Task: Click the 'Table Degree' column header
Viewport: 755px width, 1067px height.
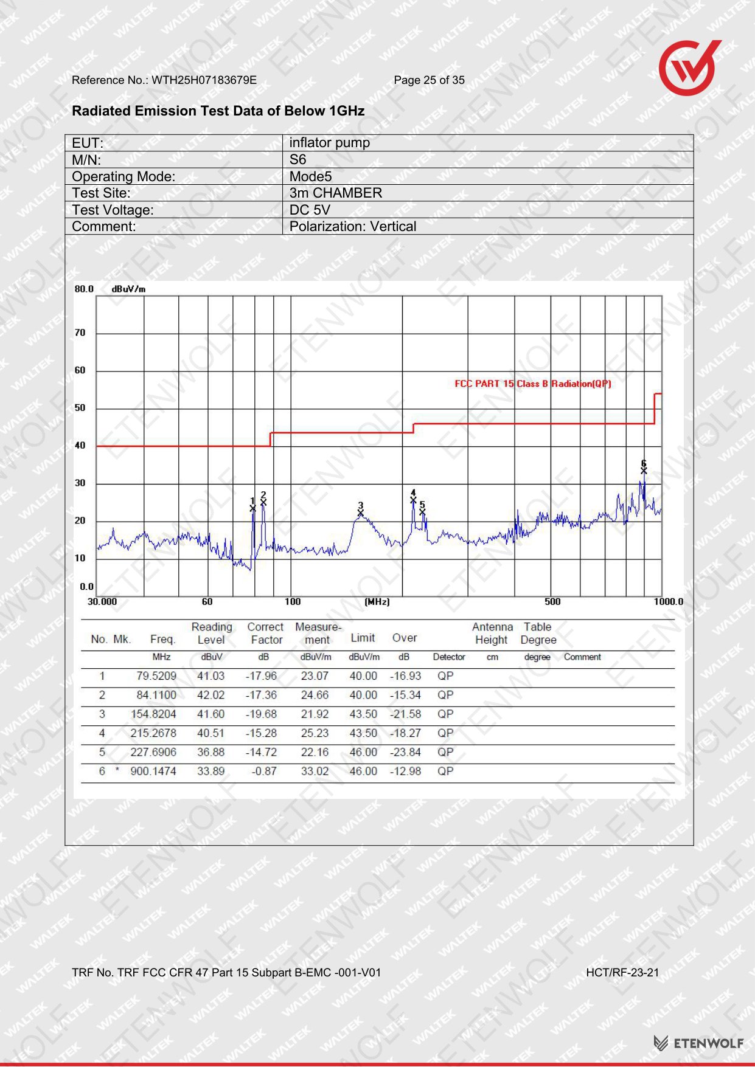Action: [x=538, y=633]
